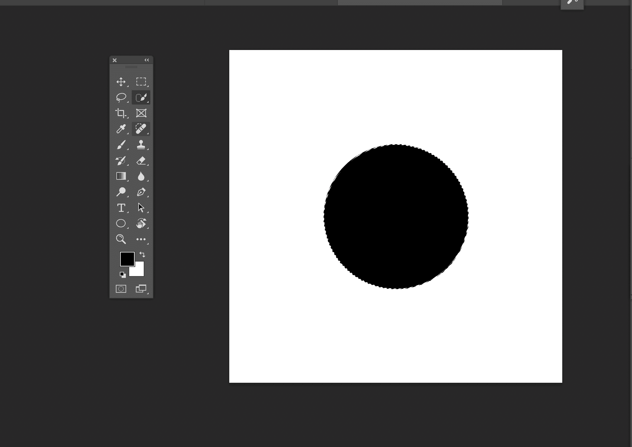Select the Clone Stamp tool
This screenshot has height=447, width=632.
141,145
